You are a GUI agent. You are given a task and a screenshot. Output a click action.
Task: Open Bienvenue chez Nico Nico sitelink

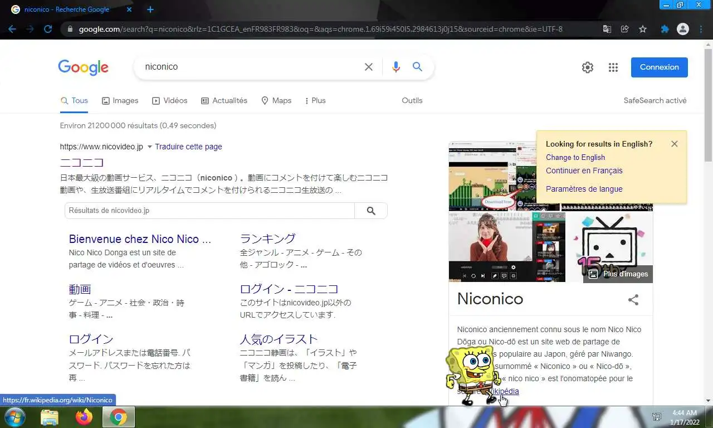(x=140, y=239)
